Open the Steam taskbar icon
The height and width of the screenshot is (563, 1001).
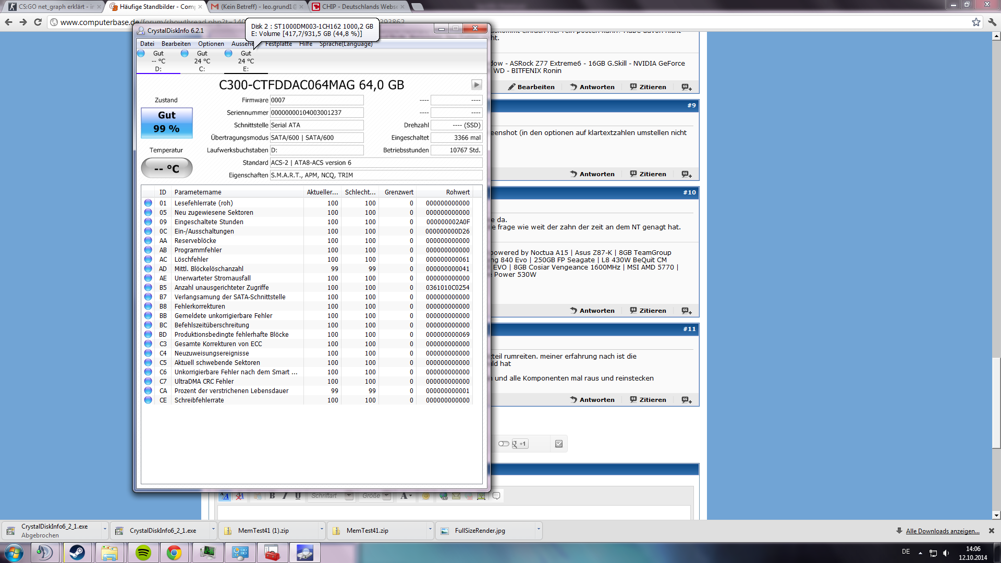coord(77,553)
